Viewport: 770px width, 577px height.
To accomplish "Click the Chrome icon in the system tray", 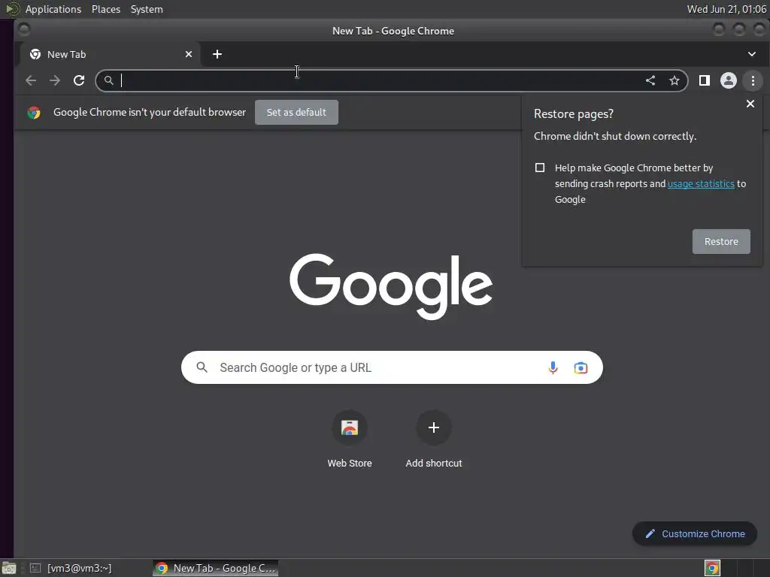I will (712, 568).
